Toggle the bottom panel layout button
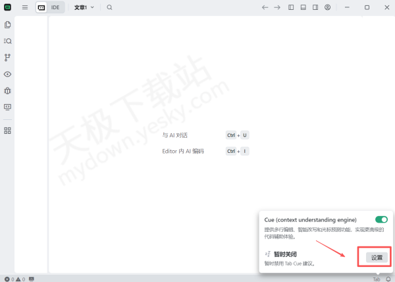The image size is (395, 282). (x=303, y=7)
